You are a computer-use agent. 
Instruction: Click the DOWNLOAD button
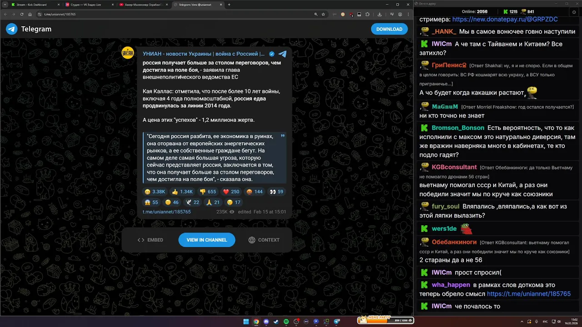tap(389, 29)
